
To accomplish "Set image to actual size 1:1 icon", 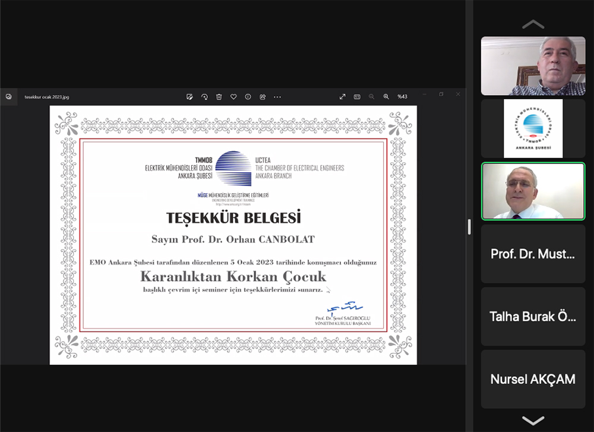I will [x=357, y=97].
